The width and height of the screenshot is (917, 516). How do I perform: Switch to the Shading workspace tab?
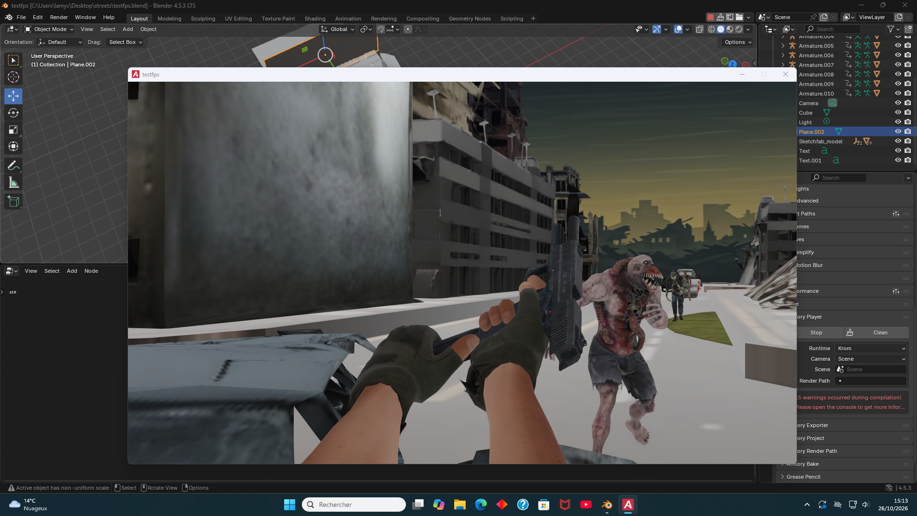point(315,19)
